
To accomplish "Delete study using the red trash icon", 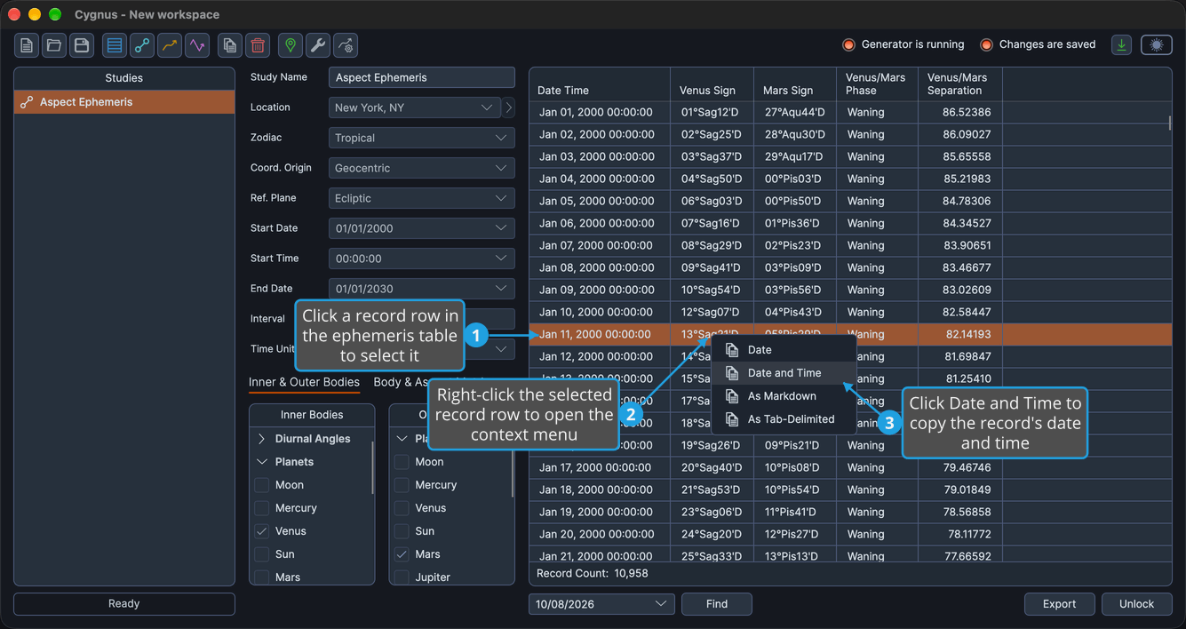I will [x=258, y=45].
